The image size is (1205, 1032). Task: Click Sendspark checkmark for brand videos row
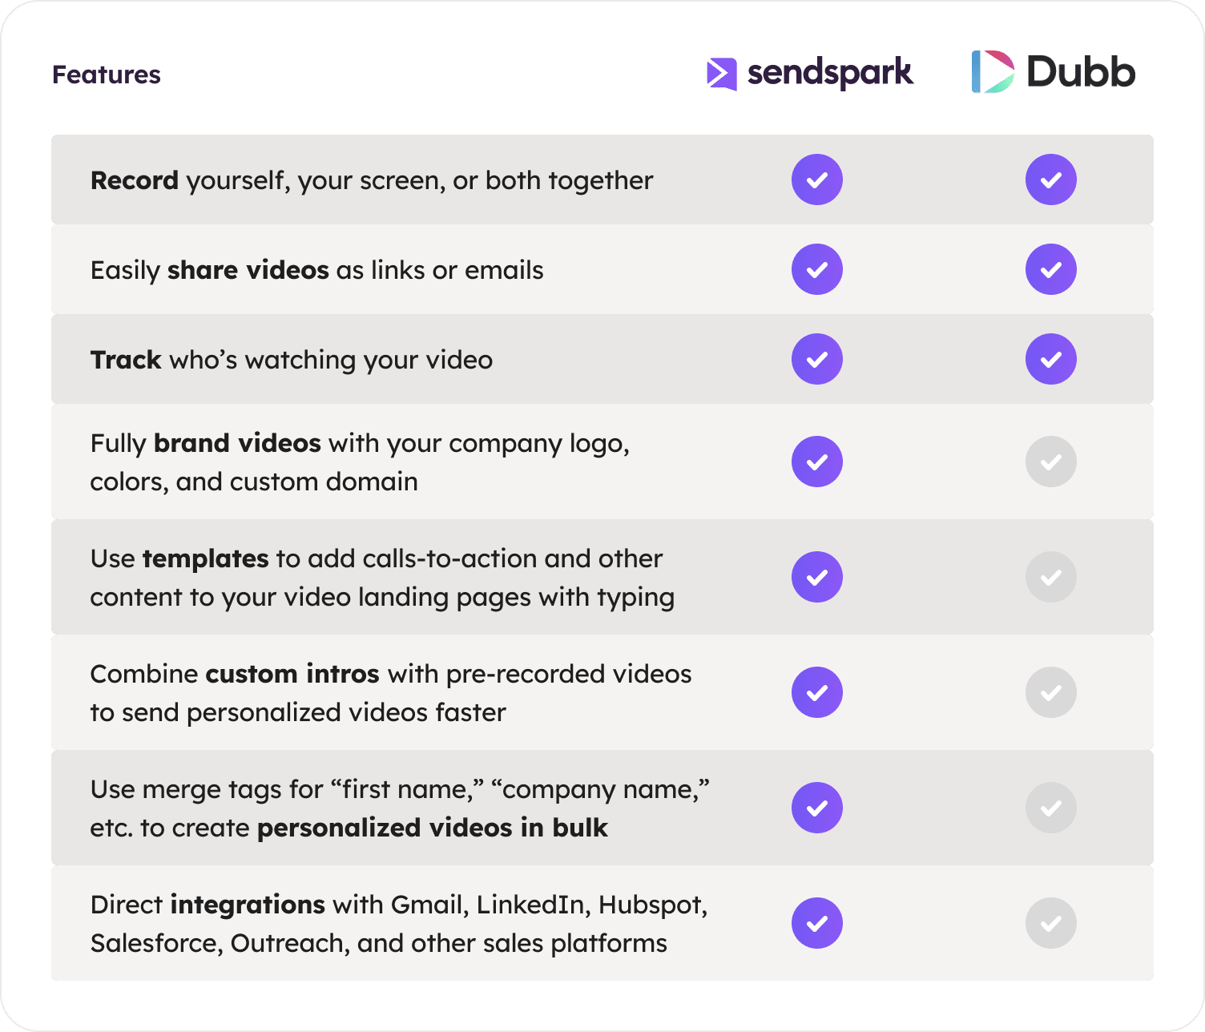pos(817,462)
